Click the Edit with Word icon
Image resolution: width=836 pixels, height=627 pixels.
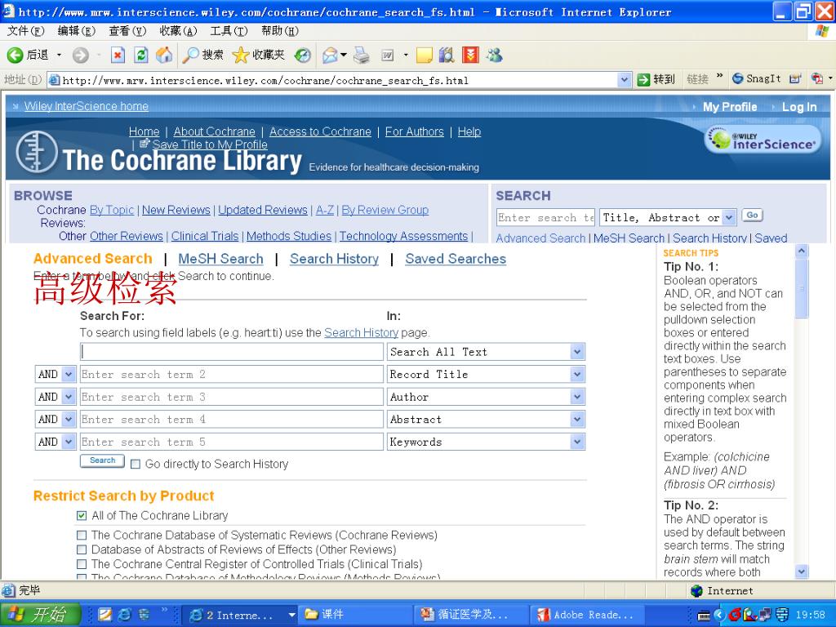pyautogui.click(x=388, y=55)
